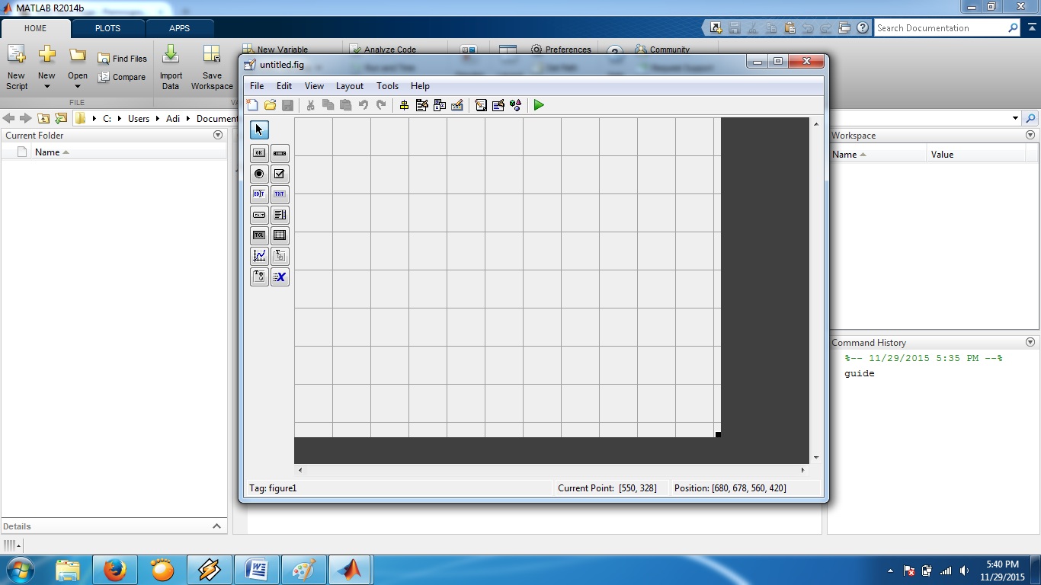Select the Push Button tool in palette

coord(259,153)
